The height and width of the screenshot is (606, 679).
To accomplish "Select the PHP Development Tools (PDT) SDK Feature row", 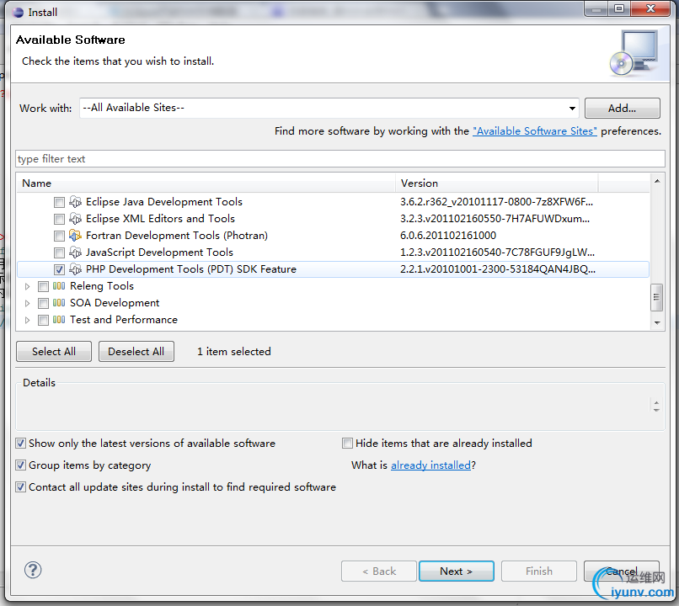I will tap(333, 269).
